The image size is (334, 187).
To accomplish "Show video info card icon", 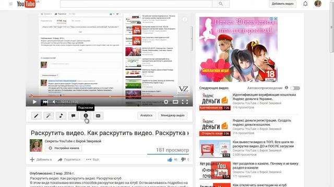I will click(185, 19).
